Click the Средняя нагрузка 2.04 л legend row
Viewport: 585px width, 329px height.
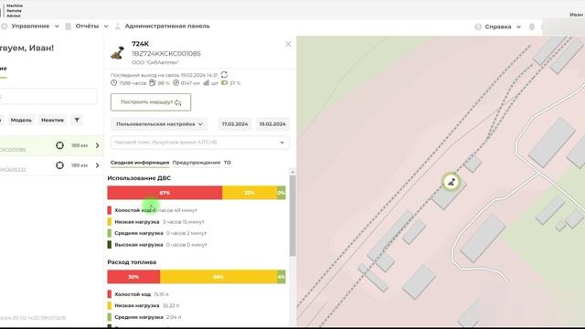(x=144, y=317)
